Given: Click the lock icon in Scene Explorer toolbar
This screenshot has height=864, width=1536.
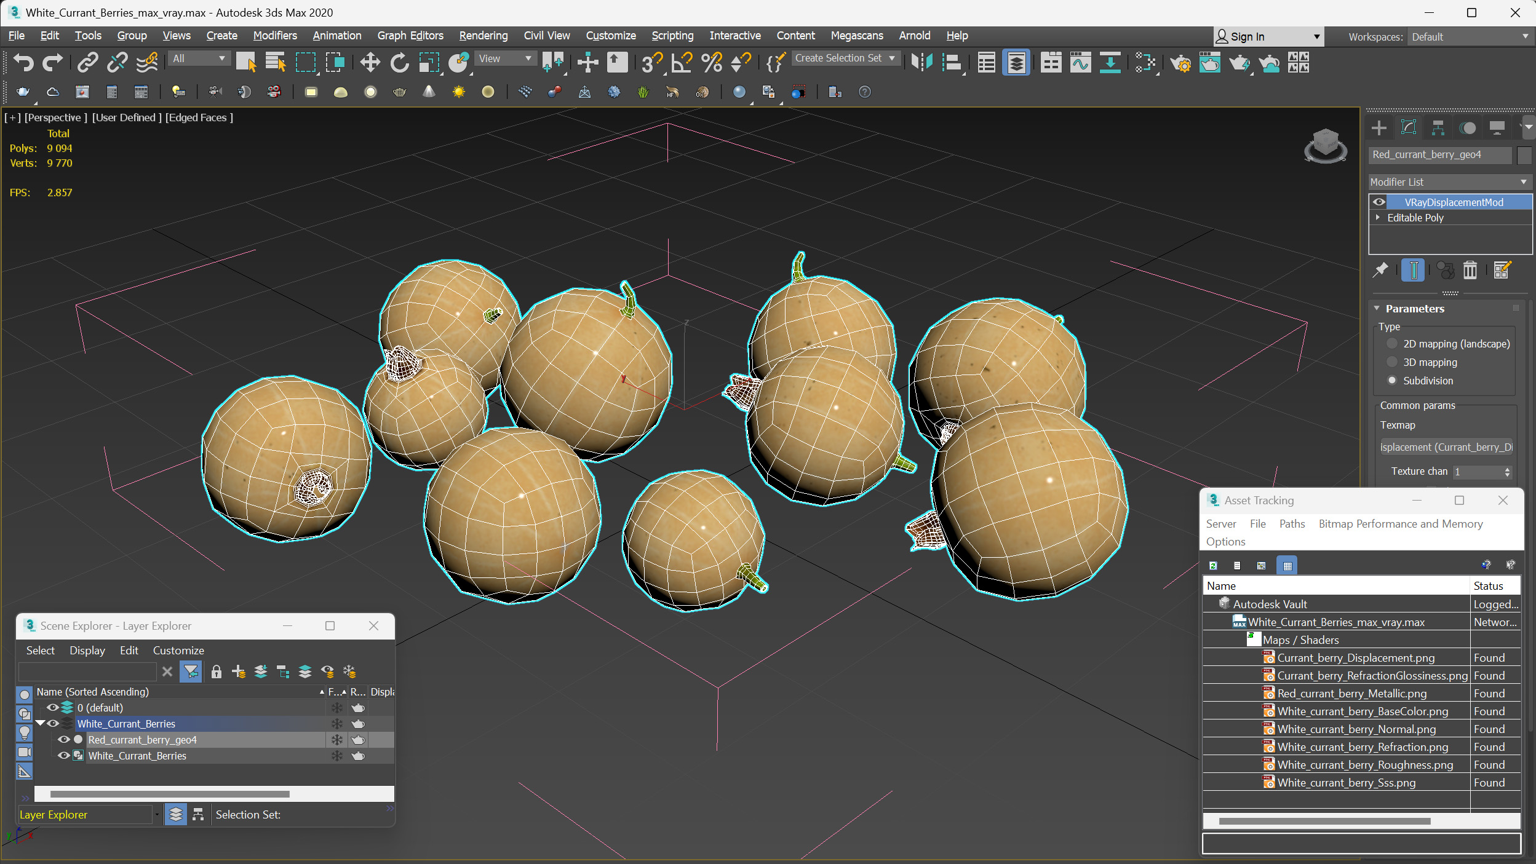Looking at the screenshot, I should (217, 672).
